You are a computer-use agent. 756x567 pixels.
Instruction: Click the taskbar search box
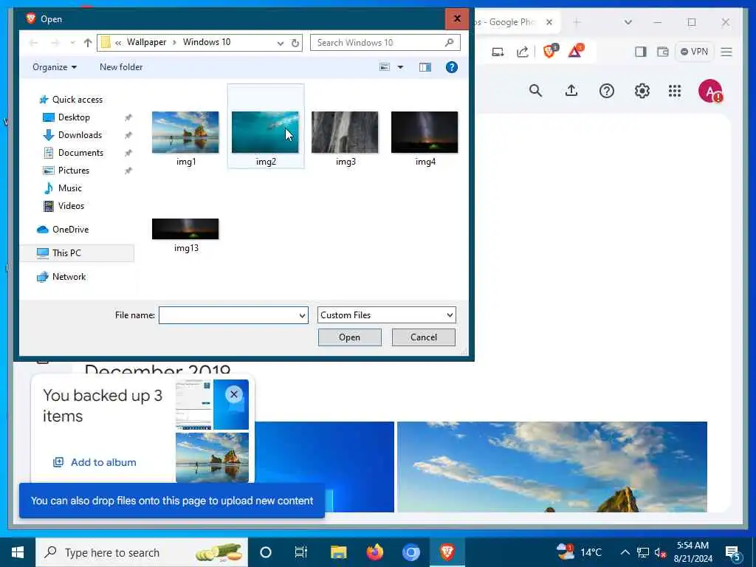142,552
